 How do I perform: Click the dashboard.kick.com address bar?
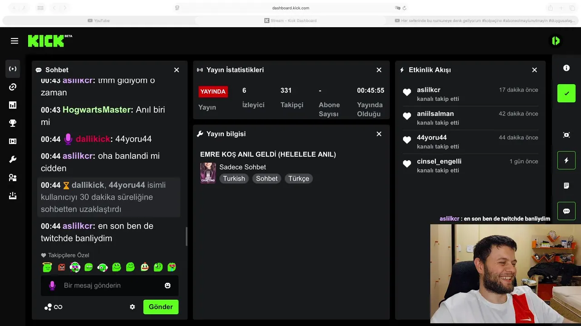coord(290,8)
